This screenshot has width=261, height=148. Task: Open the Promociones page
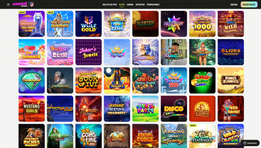point(153,4)
